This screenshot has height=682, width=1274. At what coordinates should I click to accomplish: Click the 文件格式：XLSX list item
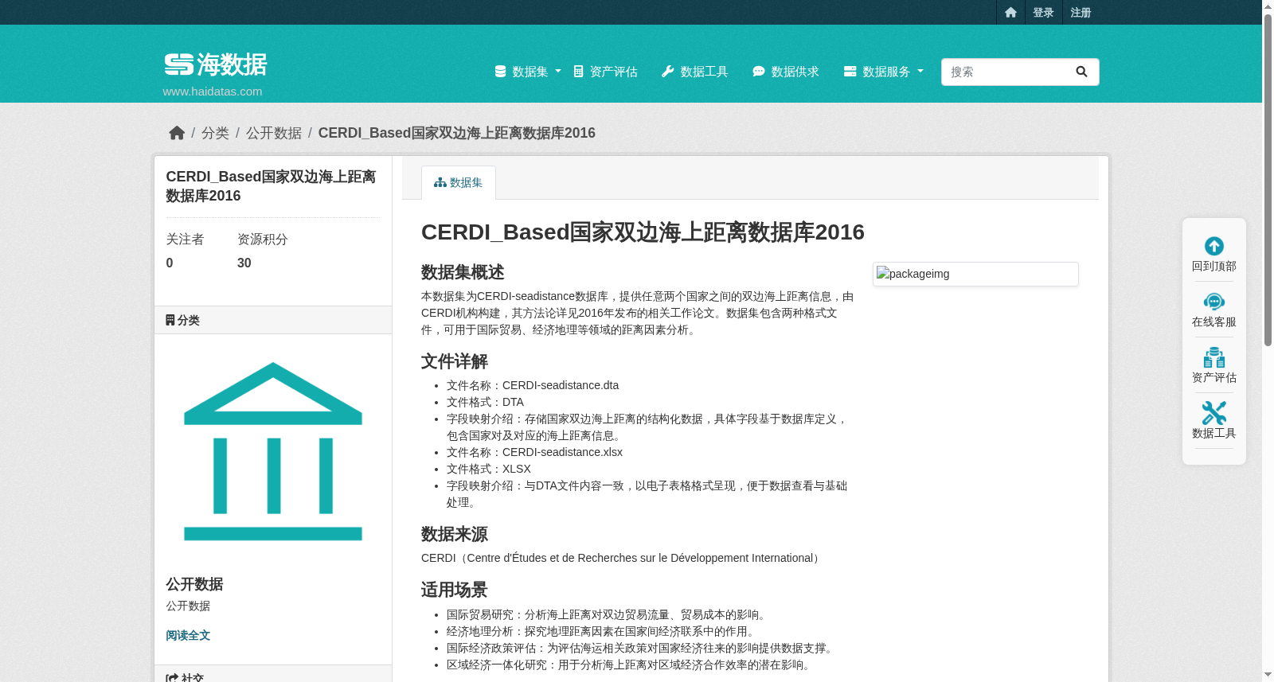[x=489, y=469]
